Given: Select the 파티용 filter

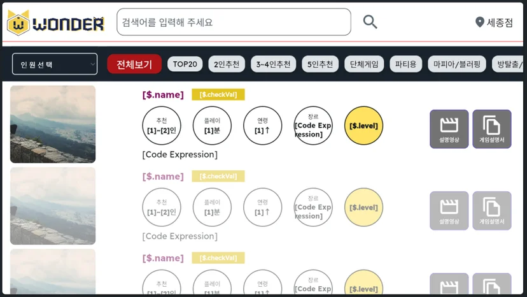Looking at the screenshot, I should click(405, 64).
